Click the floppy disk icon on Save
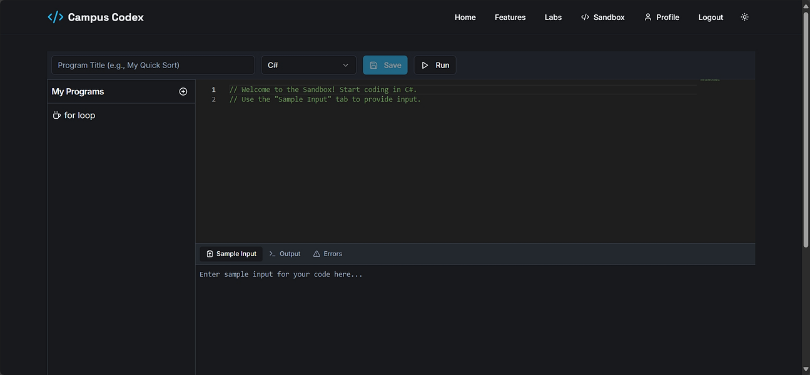This screenshot has height=375, width=810. (375, 64)
